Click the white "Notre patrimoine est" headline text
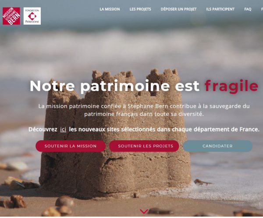Screen dimensions: 263x218 coord(115,86)
